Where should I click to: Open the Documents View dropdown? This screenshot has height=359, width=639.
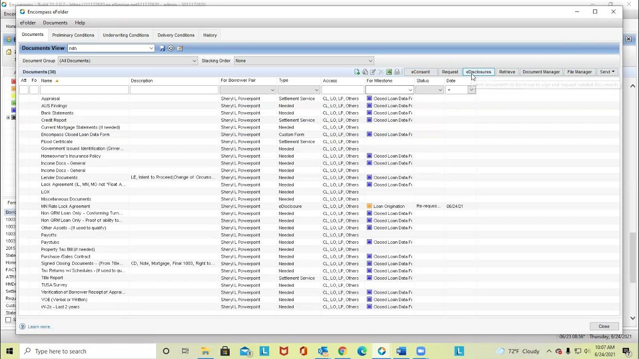[151, 48]
